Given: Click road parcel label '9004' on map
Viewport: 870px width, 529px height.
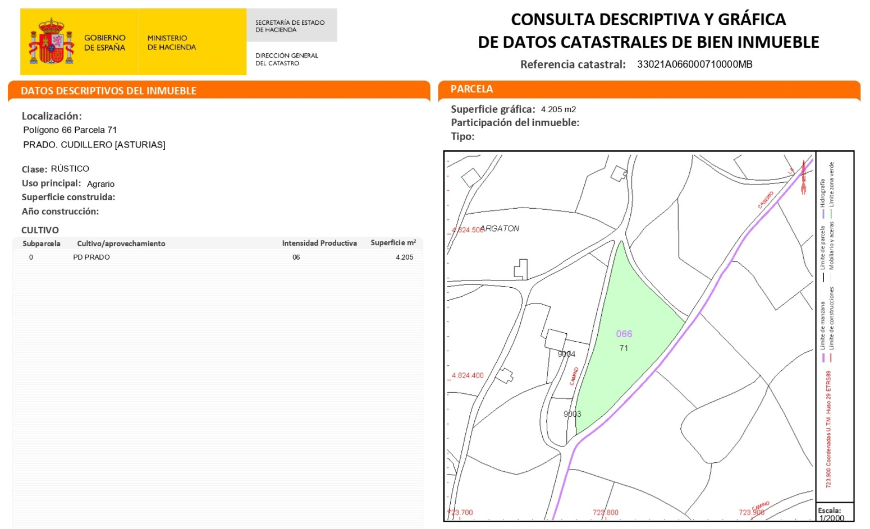Looking at the screenshot, I should tap(566, 354).
